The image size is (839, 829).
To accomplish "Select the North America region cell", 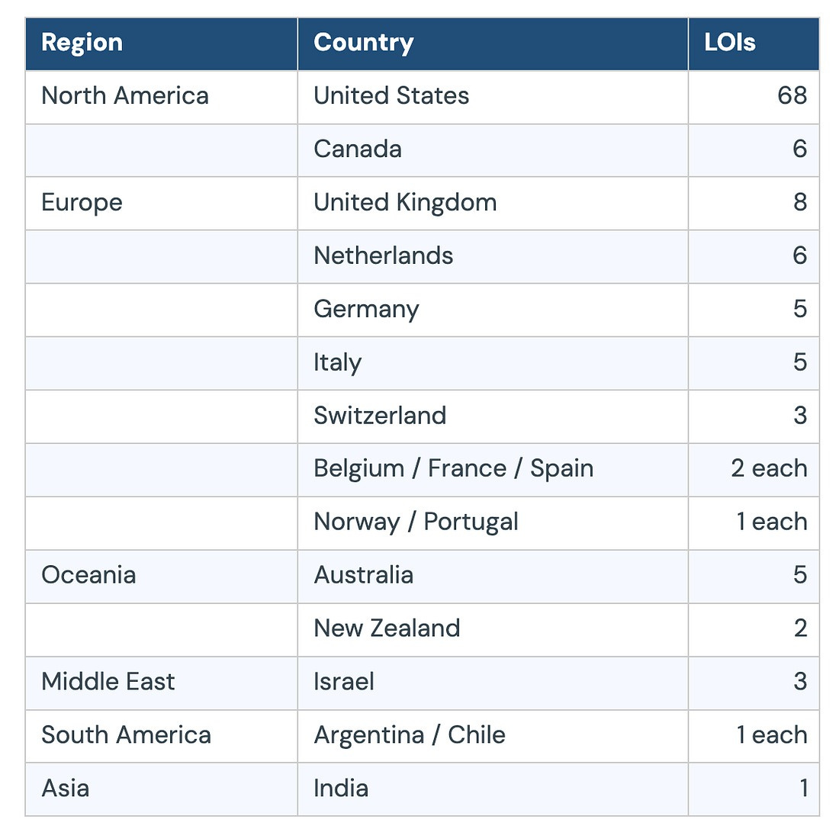I will click(161, 97).
